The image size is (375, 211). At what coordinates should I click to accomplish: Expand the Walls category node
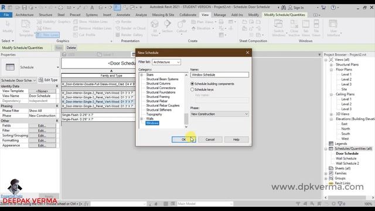[141, 118]
